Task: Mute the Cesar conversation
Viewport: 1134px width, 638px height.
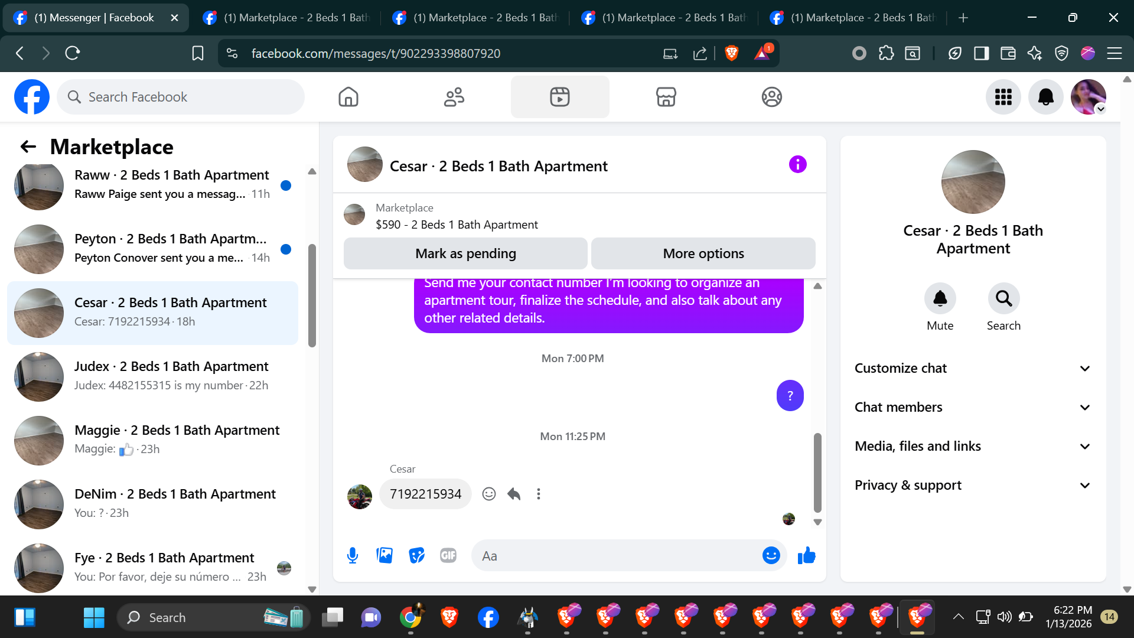Action: tap(940, 299)
